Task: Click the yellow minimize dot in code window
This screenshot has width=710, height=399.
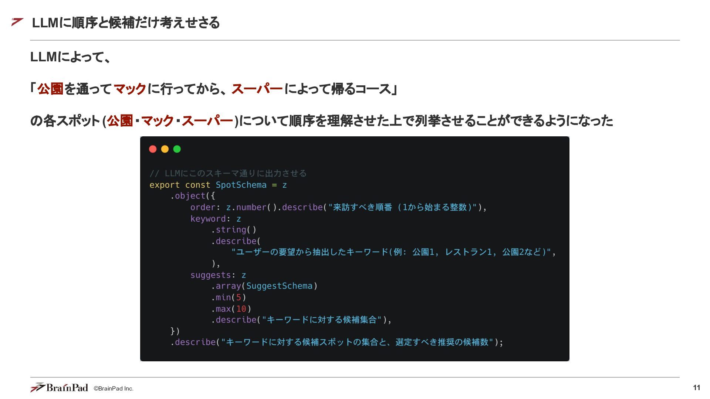Action: pos(165,149)
